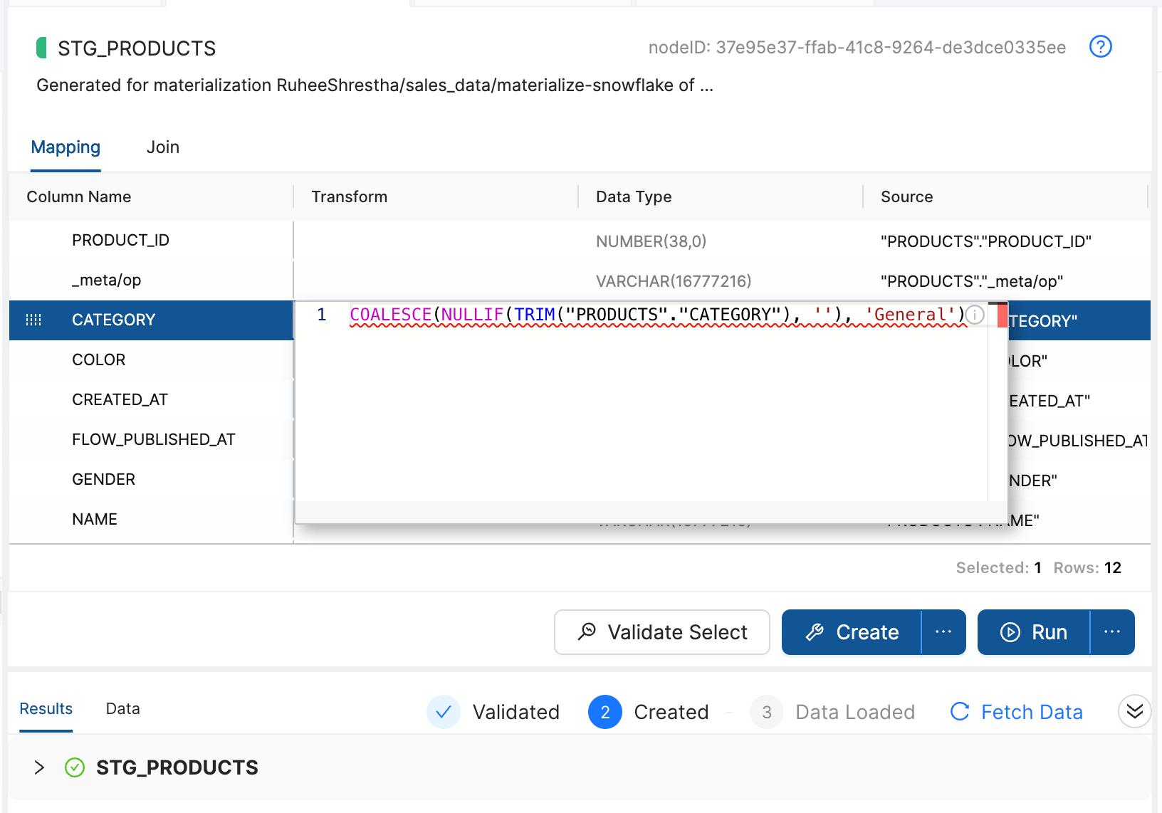
Task: Click the Create button
Action: 852,632
